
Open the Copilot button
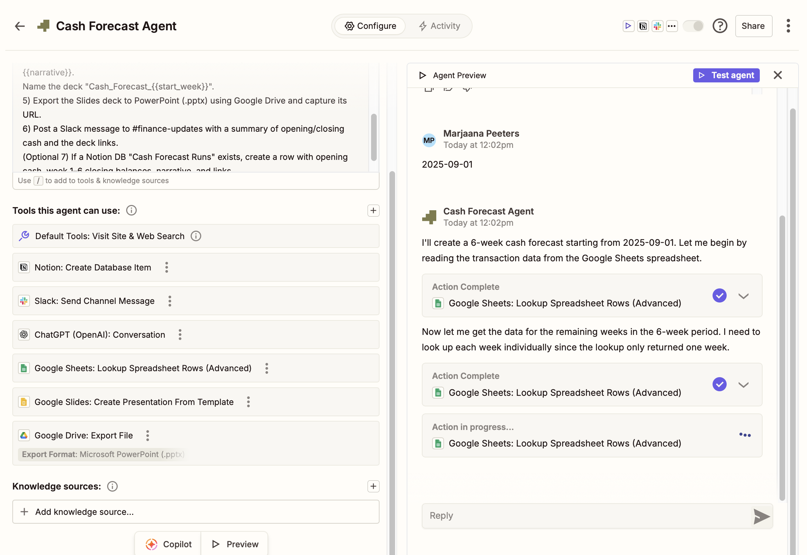point(168,544)
